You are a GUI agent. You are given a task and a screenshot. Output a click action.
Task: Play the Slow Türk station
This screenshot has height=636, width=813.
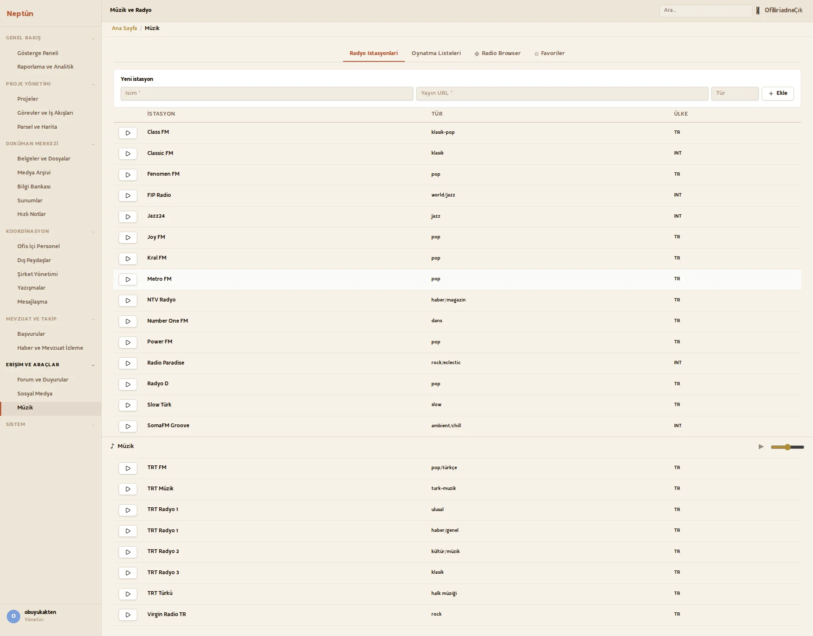pyautogui.click(x=128, y=405)
